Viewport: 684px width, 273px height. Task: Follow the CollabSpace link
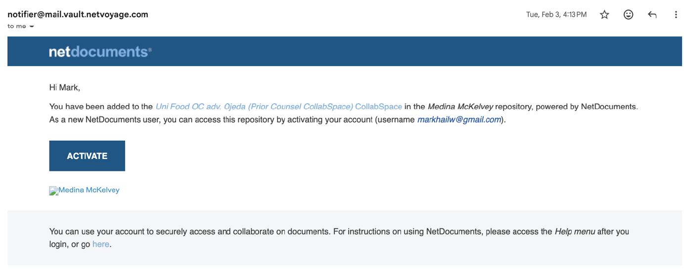pyautogui.click(x=378, y=107)
